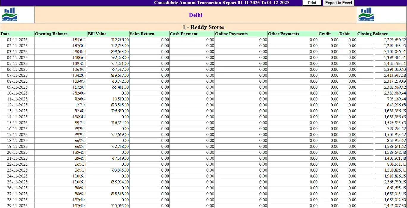Select the date cell 09-11-2025
The width and height of the screenshot is (407, 208).
pyautogui.click(x=17, y=87)
